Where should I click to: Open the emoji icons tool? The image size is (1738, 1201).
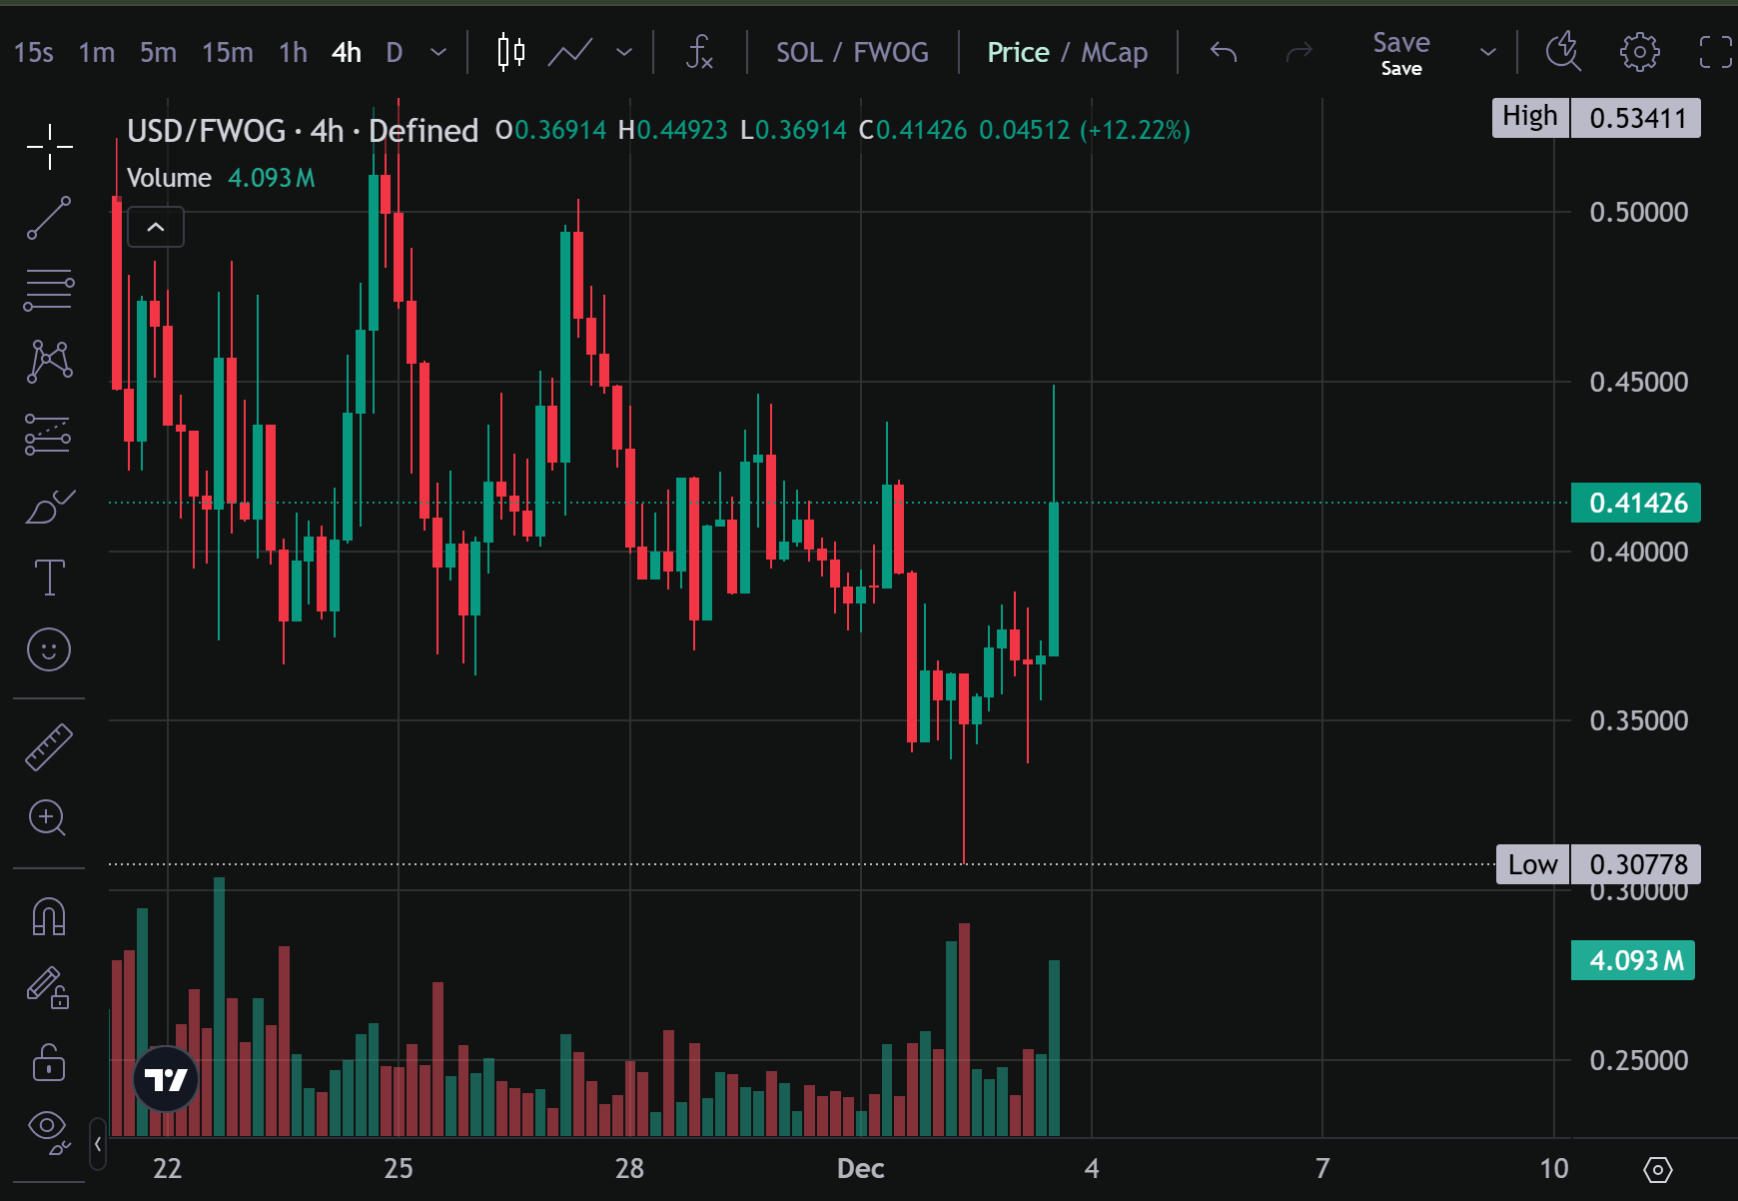pos(48,649)
